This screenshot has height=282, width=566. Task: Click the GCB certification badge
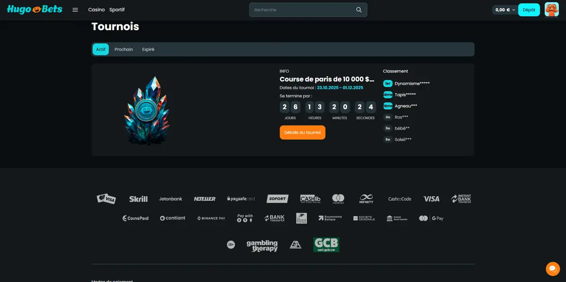click(x=326, y=245)
